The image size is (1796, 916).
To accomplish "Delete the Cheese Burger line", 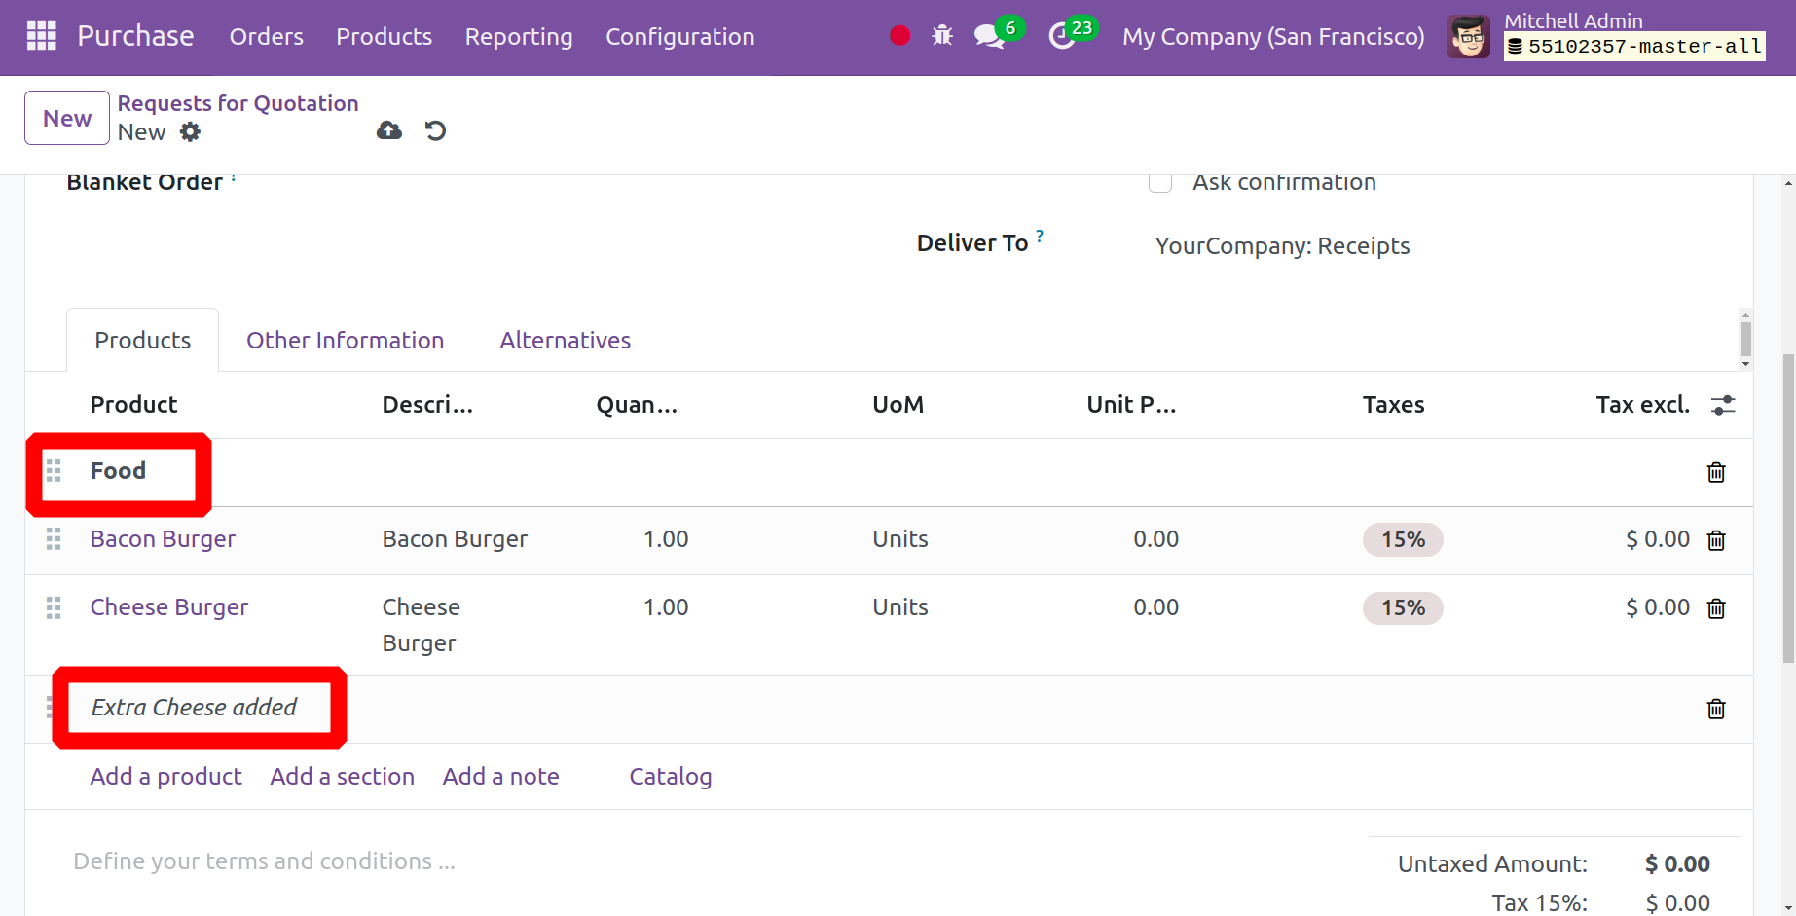I will click(x=1716, y=608).
